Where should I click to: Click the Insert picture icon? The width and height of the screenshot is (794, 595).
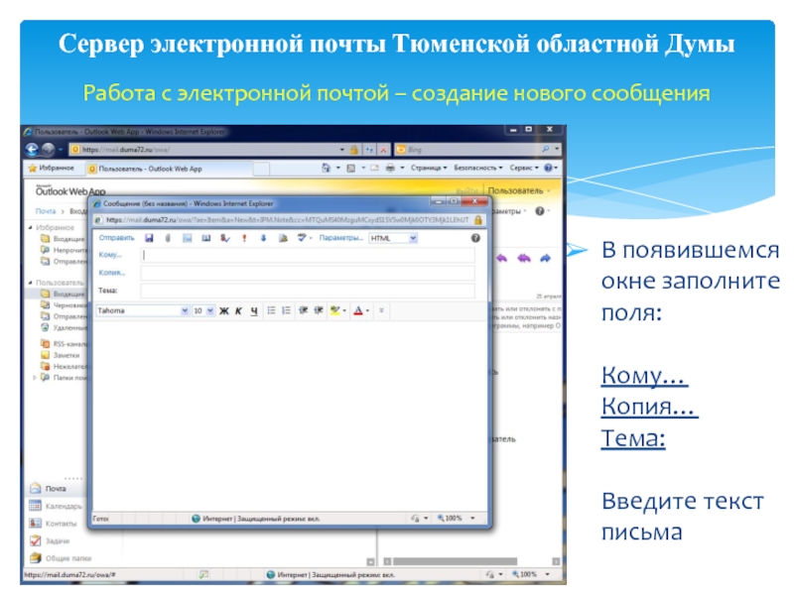187,238
